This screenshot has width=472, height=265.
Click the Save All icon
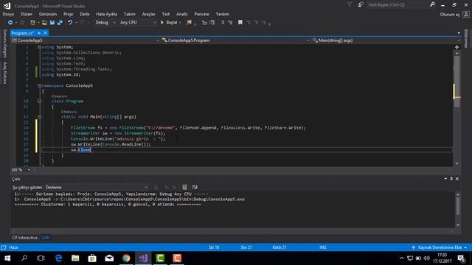(60, 23)
